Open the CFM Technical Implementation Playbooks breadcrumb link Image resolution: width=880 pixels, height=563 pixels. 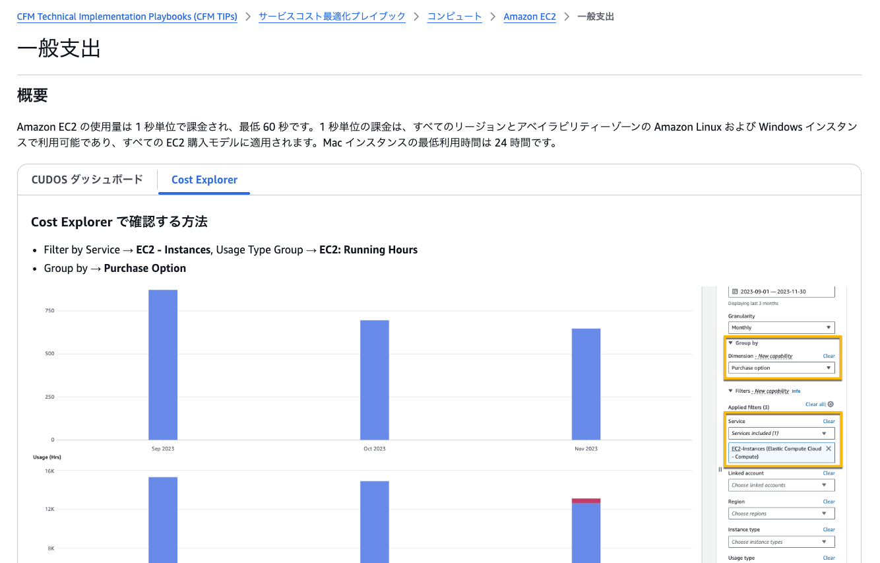click(x=127, y=17)
